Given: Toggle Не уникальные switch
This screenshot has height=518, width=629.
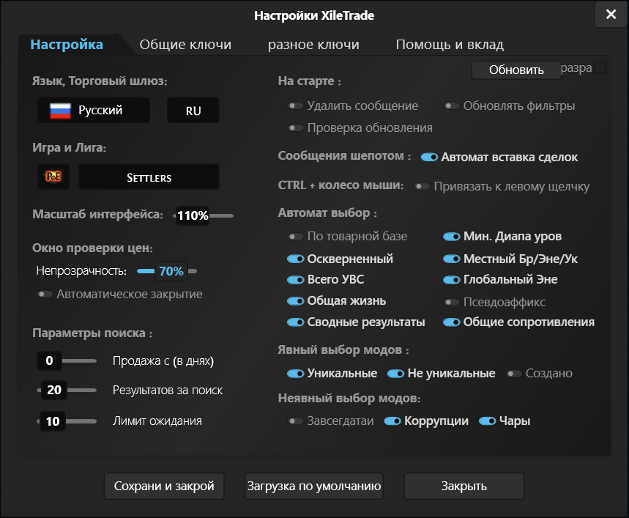Looking at the screenshot, I should (x=396, y=374).
